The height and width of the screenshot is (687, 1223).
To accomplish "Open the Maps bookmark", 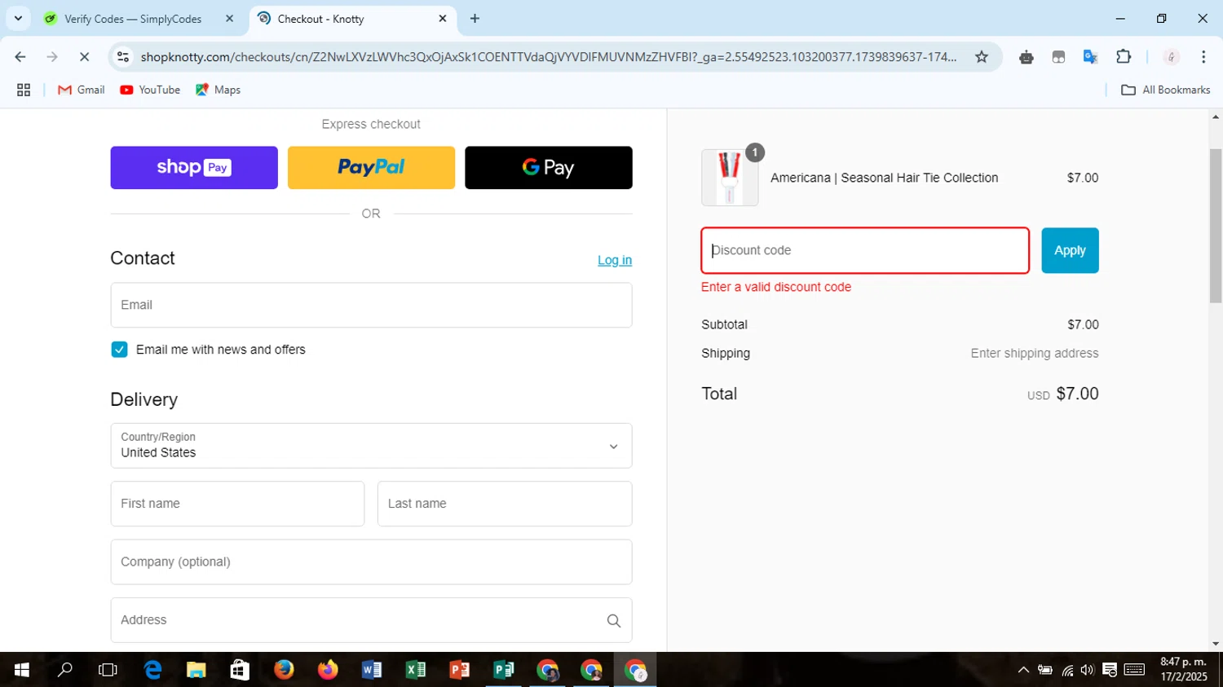I will [218, 90].
